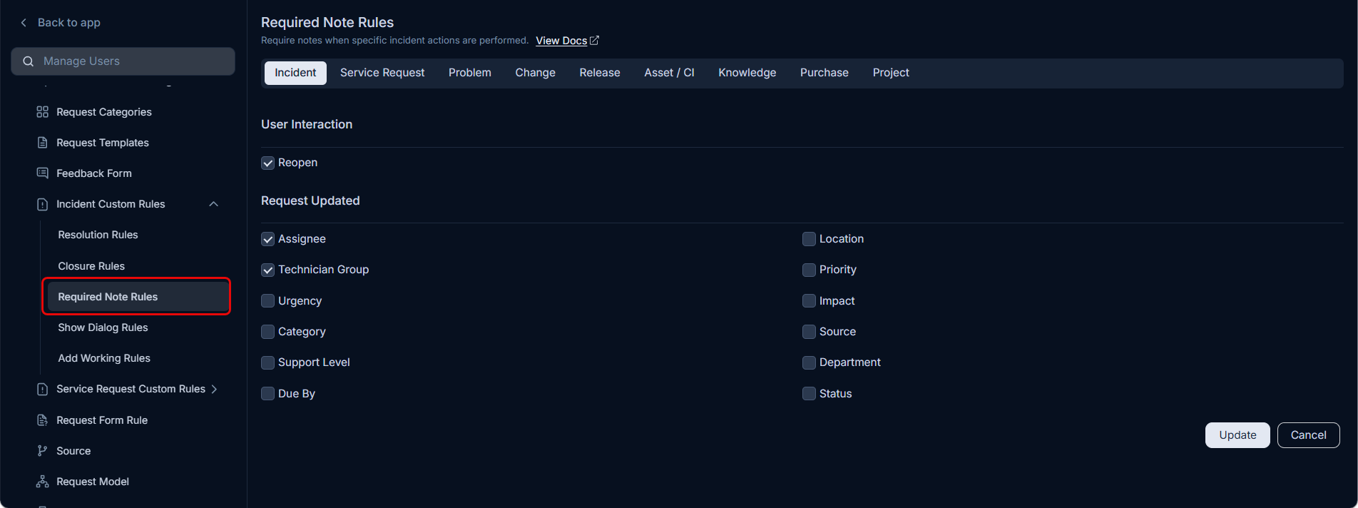Click the Update button
Image resolution: width=1358 pixels, height=508 pixels.
click(1237, 435)
